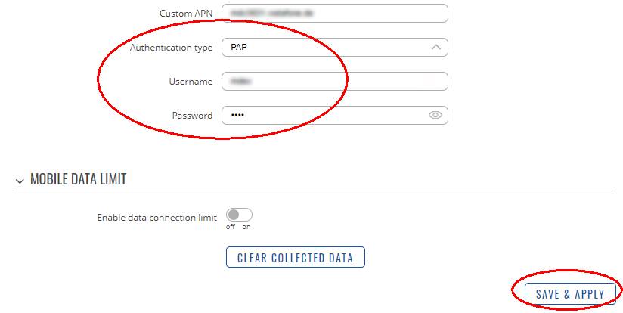Image resolution: width=623 pixels, height=313 pixels.
Task: Focus the Custom APN input field
Action: pos(335,14)
